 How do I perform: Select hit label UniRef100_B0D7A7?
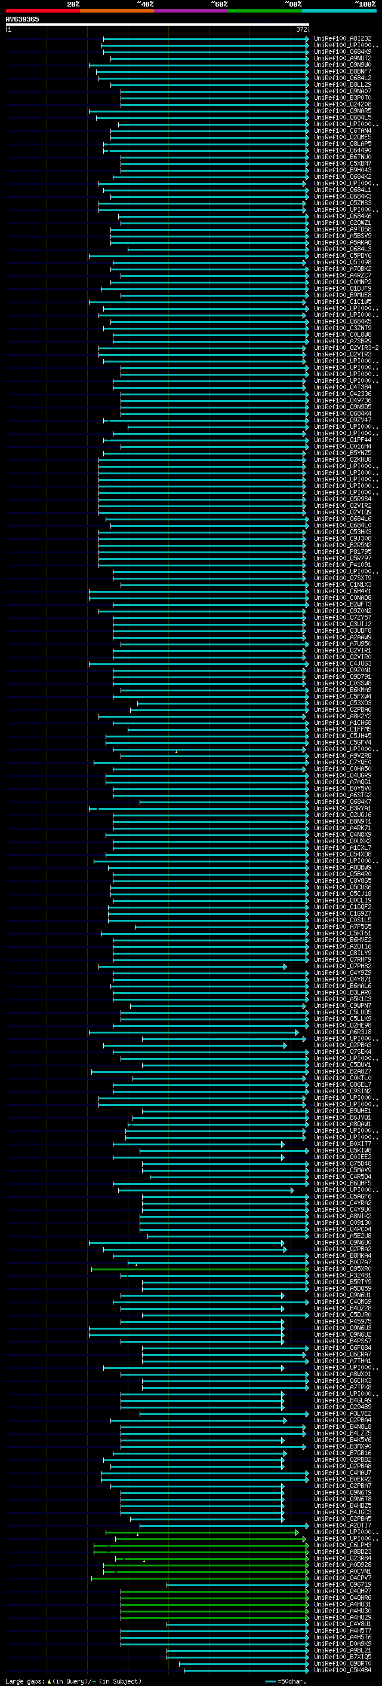click(x=343, y=1262)
